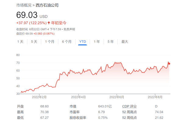Click the 西方石油公司 breadcrumb title
The width and height of the screenshot is (183, 122).
click(47, 5)
